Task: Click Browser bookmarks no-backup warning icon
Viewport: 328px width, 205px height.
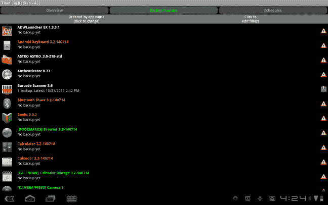Action: (x=323, y=133)
